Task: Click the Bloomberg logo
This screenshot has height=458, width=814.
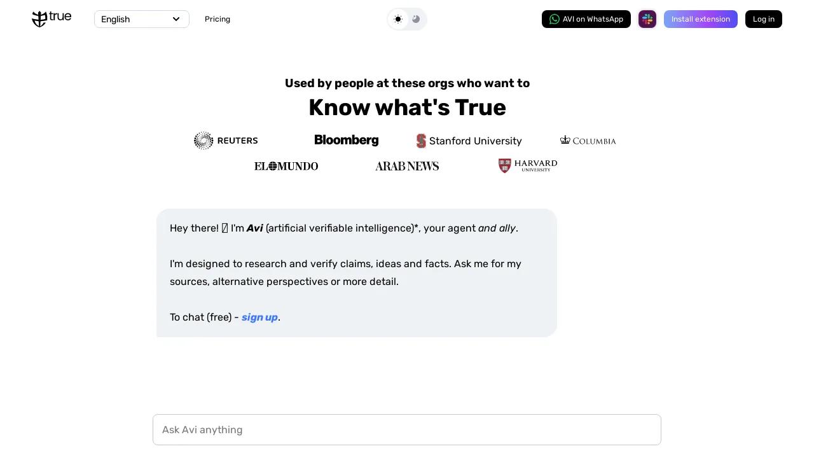Action: [x=347, y=141]
